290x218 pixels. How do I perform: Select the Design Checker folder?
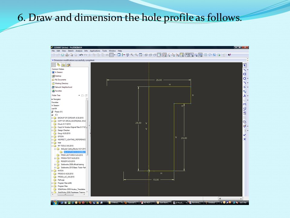(64, 130)
